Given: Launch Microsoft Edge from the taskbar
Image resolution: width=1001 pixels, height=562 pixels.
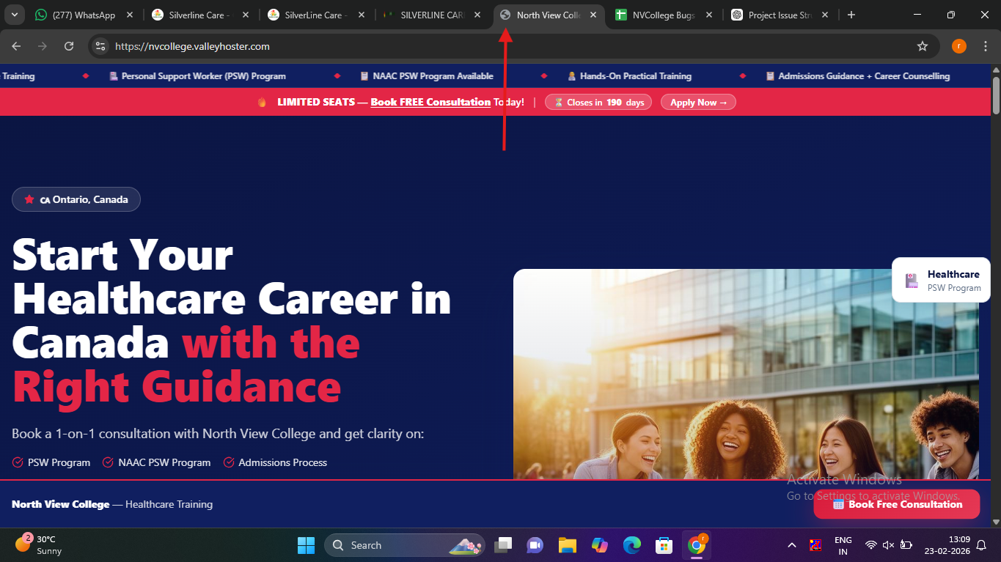Looking at the screenshot, I should coord(632,545).
